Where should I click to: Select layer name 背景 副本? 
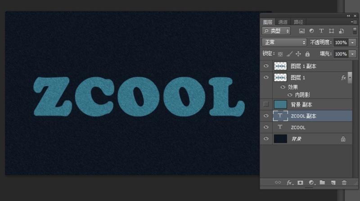(x=301, y=105)
